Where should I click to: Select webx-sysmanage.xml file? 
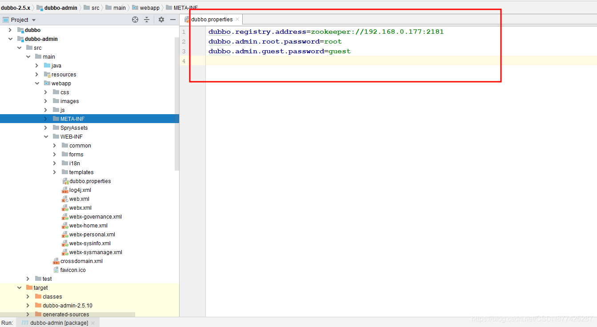[x=92, y=252]
